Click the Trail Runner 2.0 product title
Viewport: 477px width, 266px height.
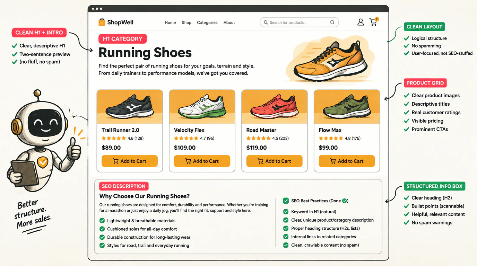tap(120, 130)
